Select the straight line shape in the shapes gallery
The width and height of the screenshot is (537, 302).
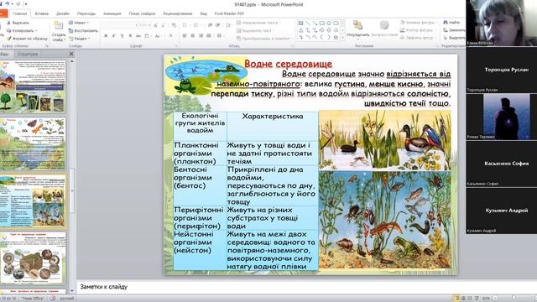point(308,23)
